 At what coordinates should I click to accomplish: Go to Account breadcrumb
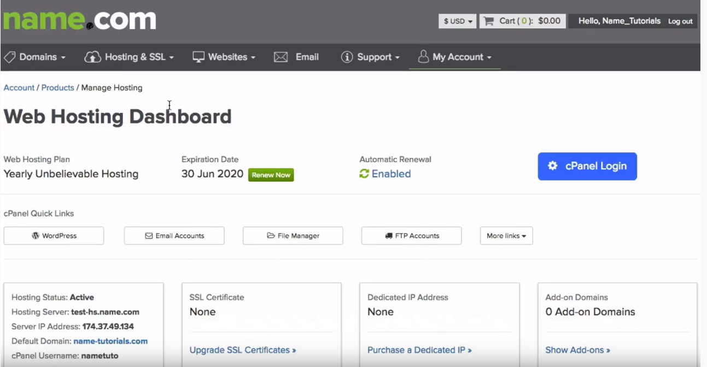(19, 87)
